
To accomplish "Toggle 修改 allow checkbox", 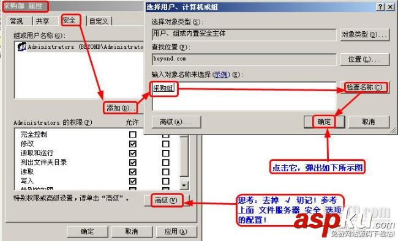I will (x=133, y=144).
